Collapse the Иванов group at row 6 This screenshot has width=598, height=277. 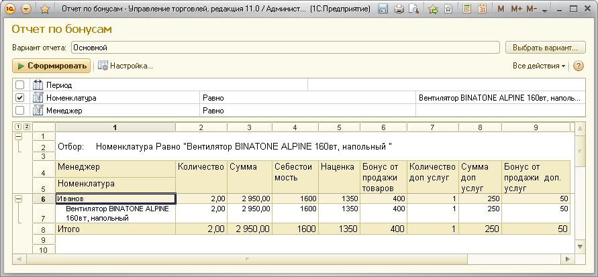tap(18, 199)
